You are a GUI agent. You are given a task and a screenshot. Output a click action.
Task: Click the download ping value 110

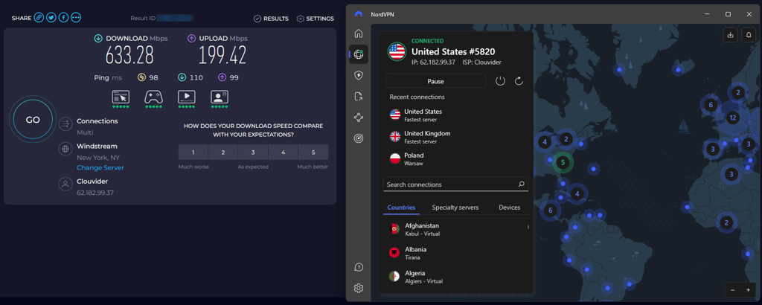[x=196, y=77]
